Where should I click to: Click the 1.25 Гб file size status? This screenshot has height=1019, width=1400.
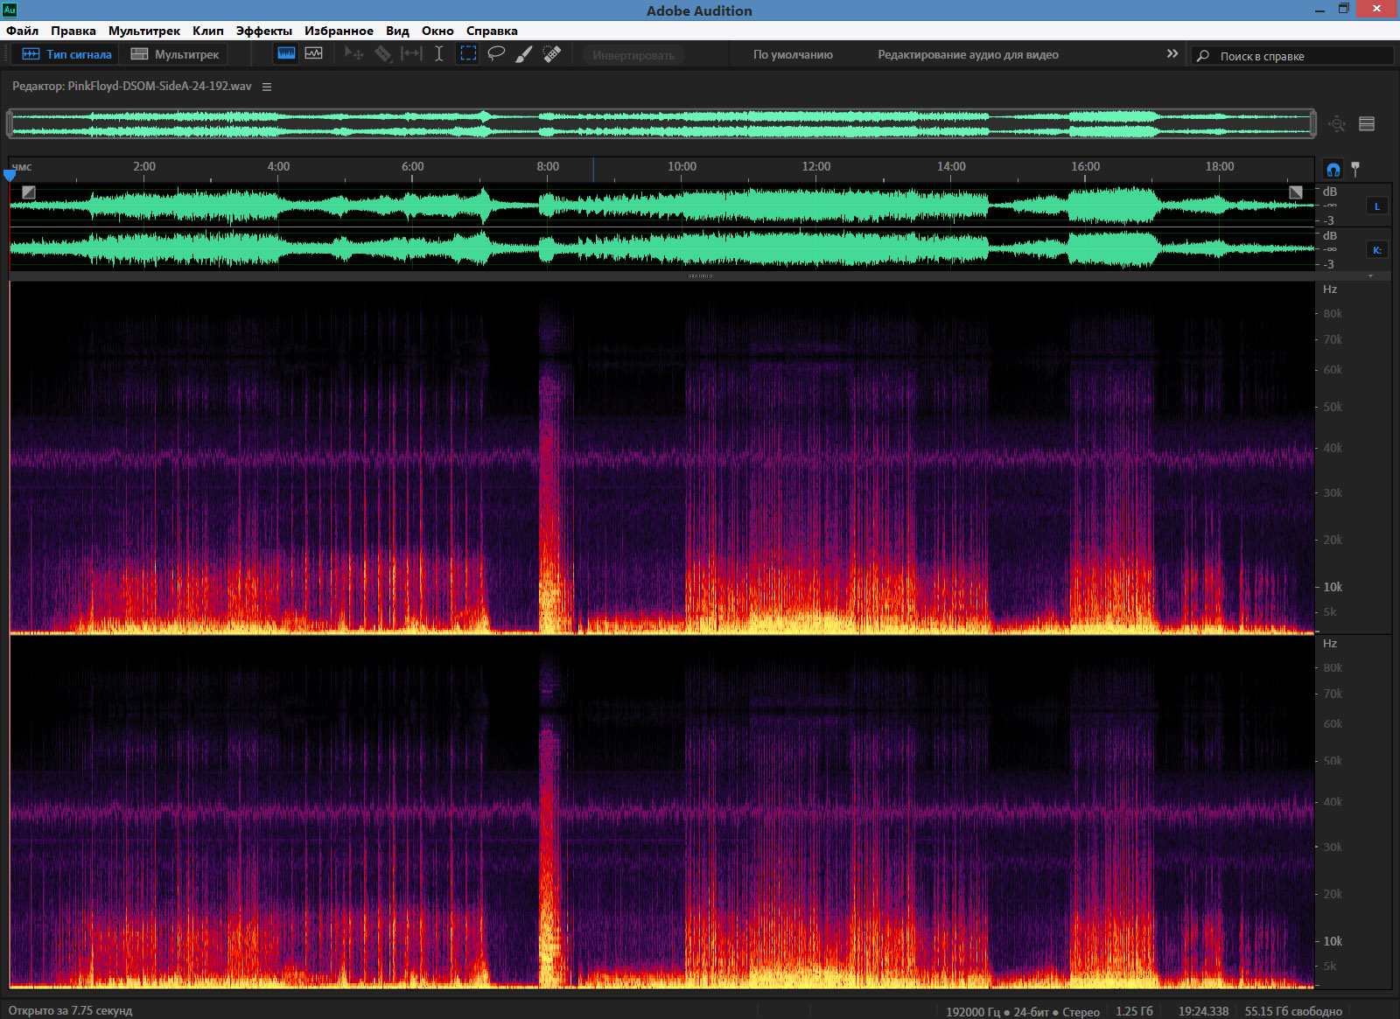coord(1134,1011)
